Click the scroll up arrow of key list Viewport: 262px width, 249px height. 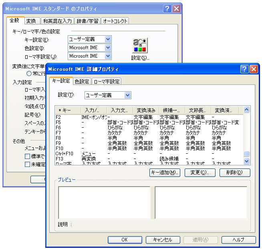pos(247,110)
